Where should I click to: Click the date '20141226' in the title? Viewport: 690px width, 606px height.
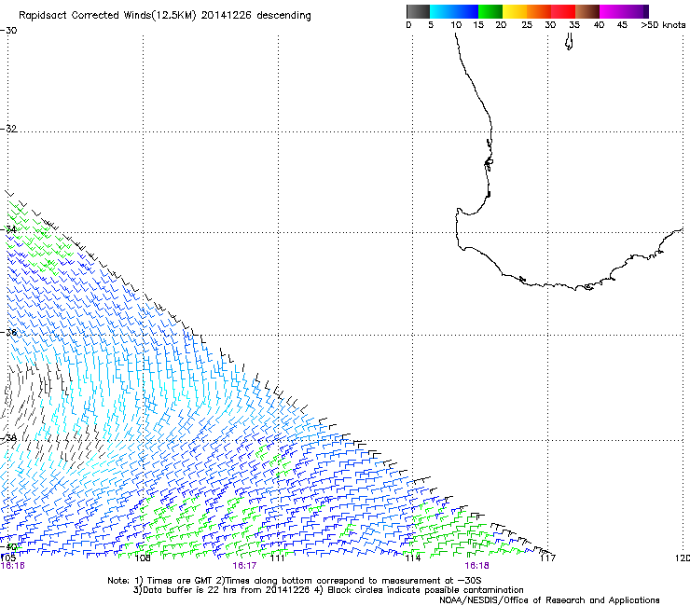(x=226, y=16)
